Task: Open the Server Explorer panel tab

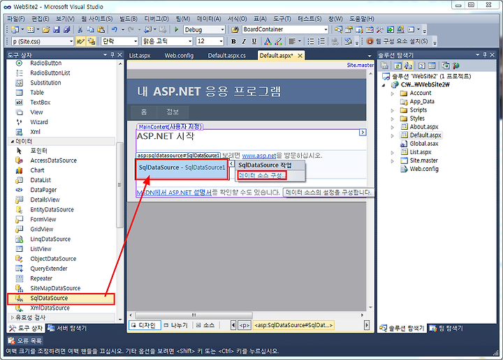Action: click(67, 328)
